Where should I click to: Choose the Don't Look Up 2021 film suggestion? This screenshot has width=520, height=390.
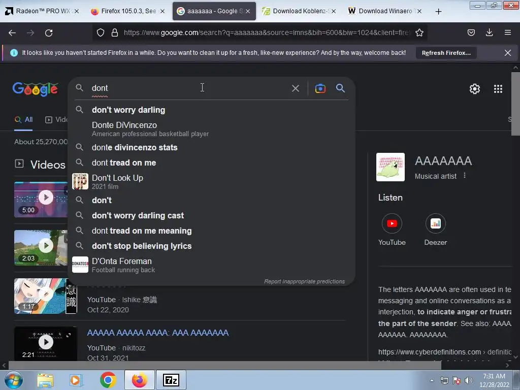[x=212, y=182]
